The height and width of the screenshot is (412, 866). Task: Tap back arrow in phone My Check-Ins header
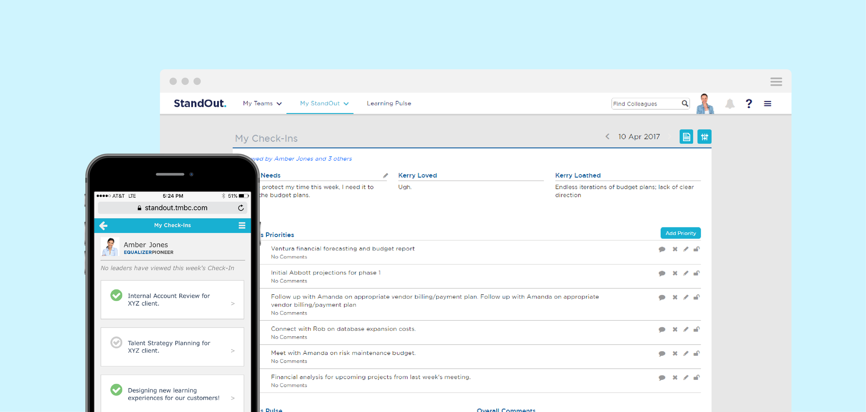[x=104, y=226]
